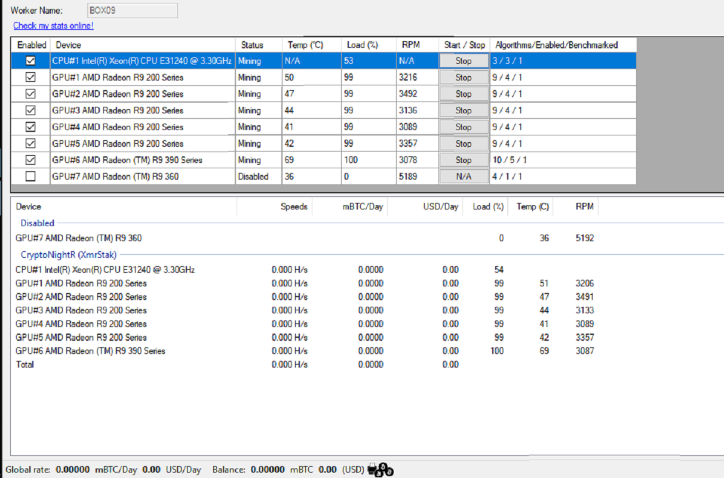Click the Status column header

pos(259,45)
